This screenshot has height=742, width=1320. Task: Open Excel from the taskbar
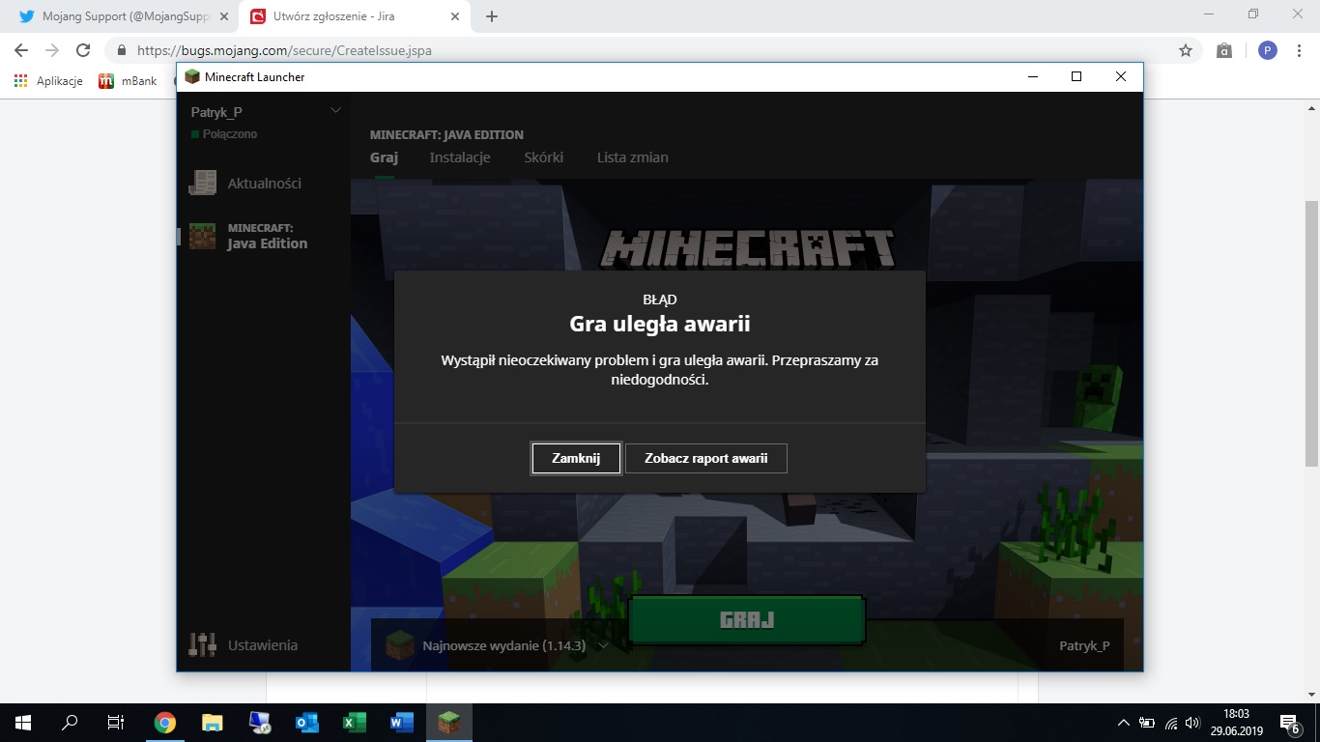(x=355, y=723)
